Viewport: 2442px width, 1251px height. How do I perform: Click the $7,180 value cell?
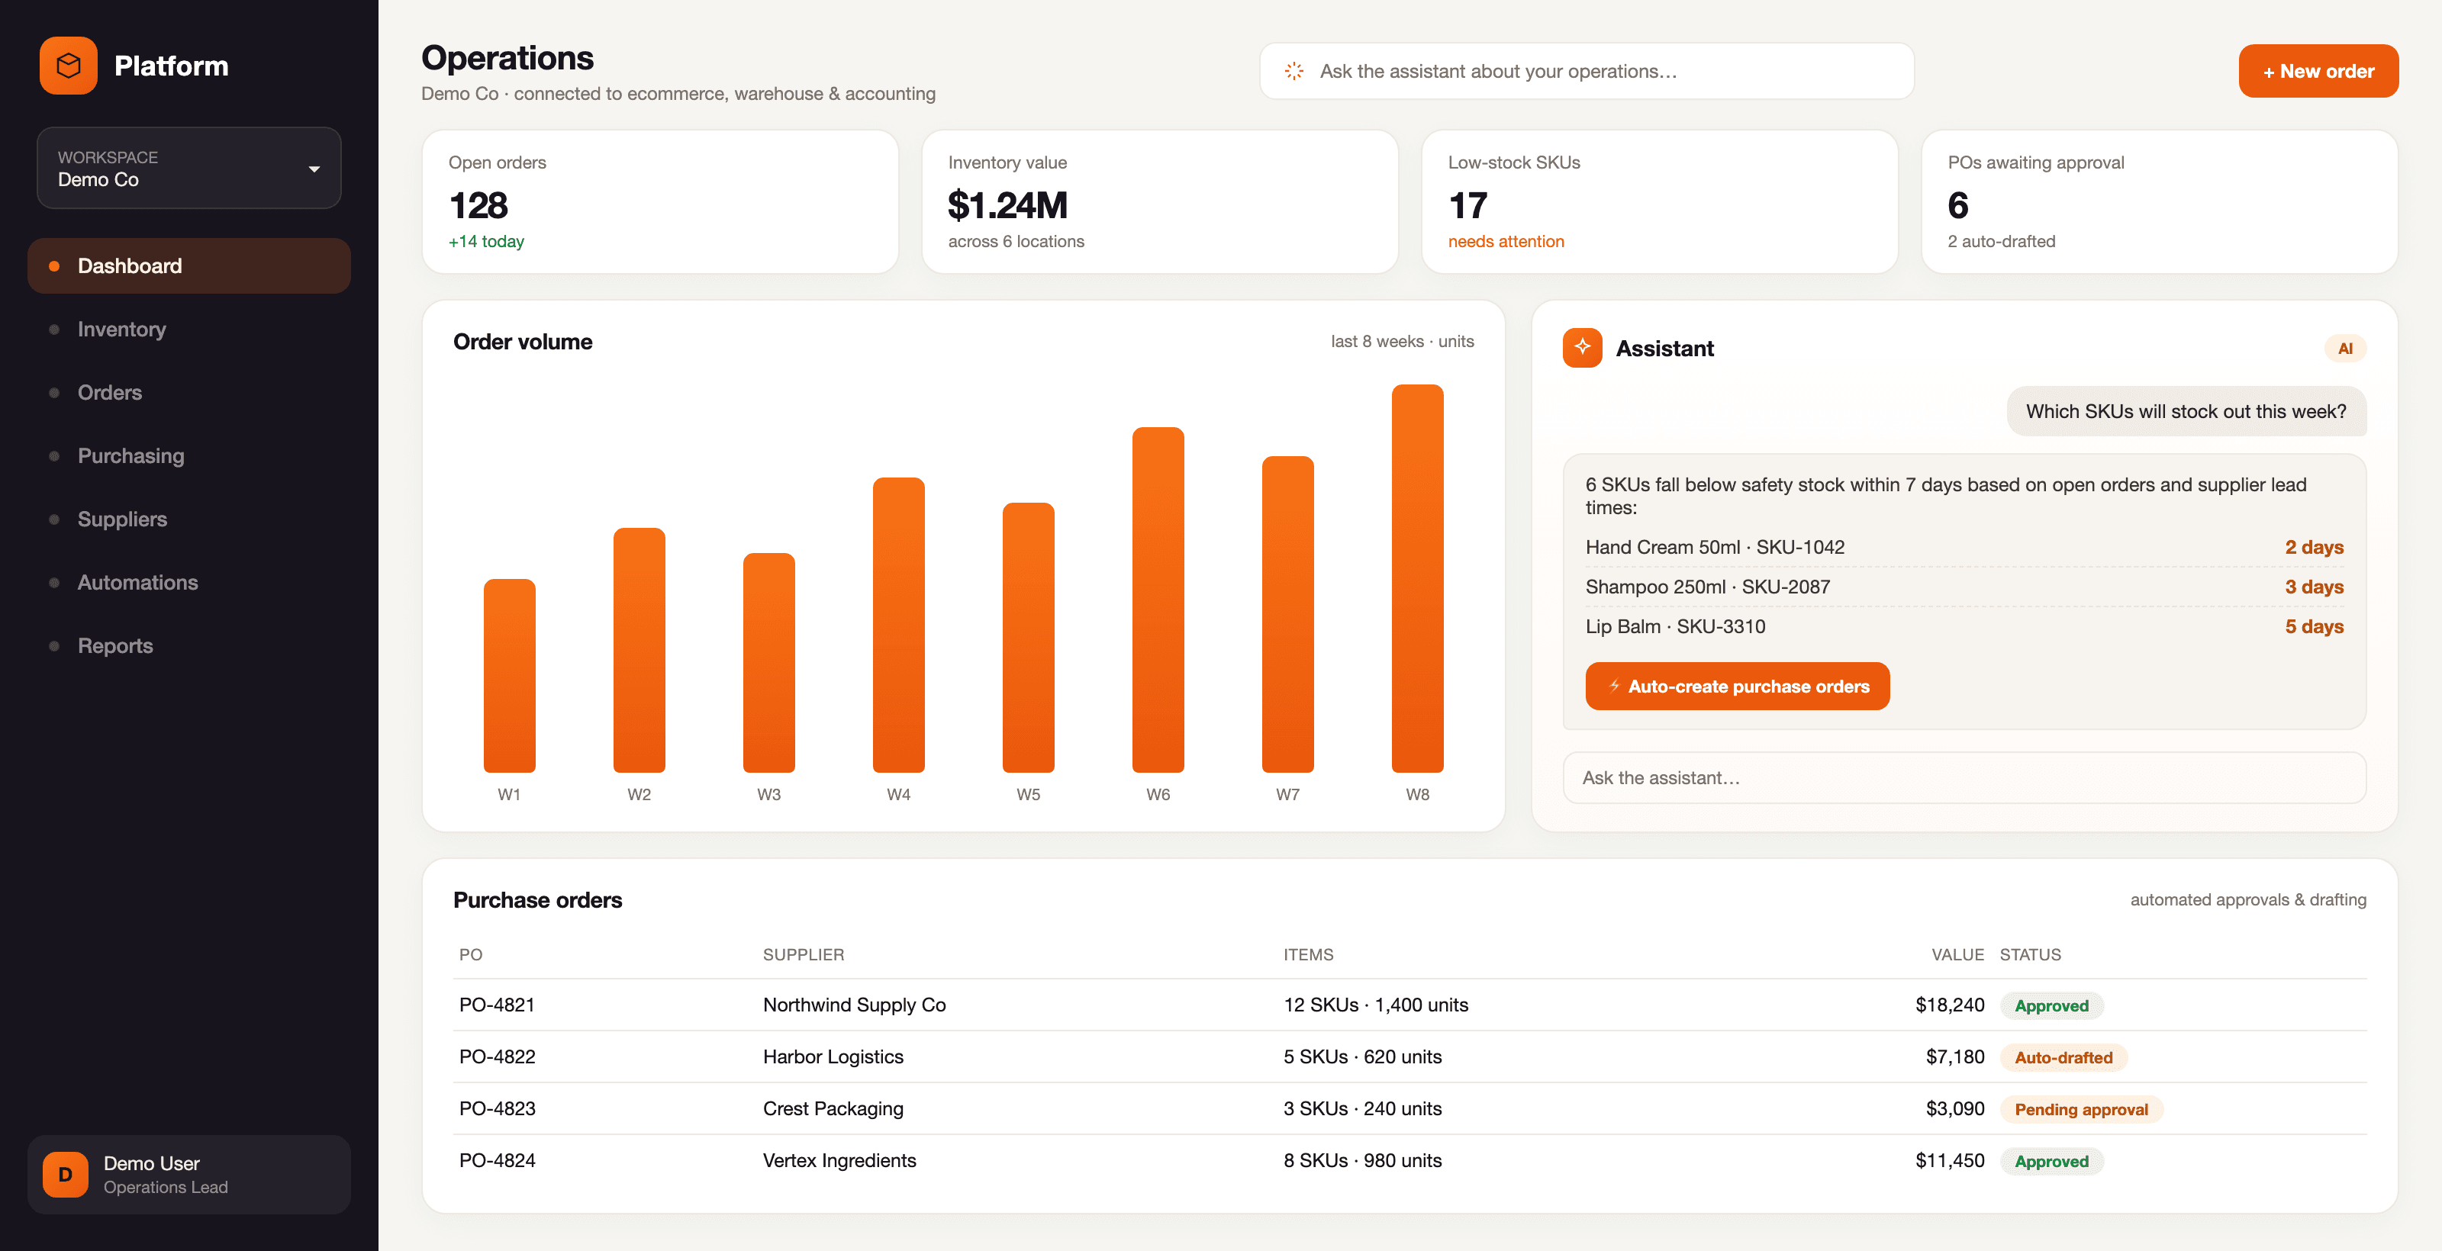tap(1954, 1056)
